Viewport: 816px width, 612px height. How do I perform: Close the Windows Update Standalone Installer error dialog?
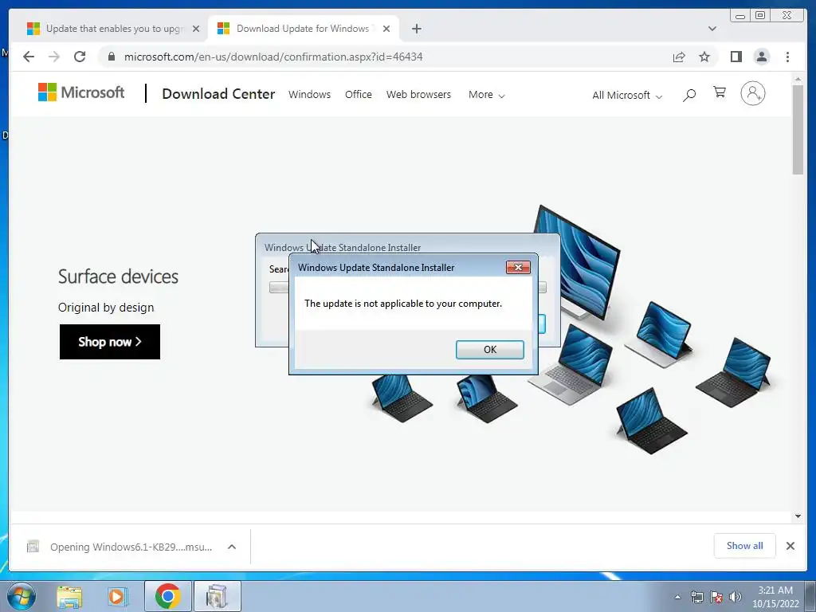click(x=518, y=267)
